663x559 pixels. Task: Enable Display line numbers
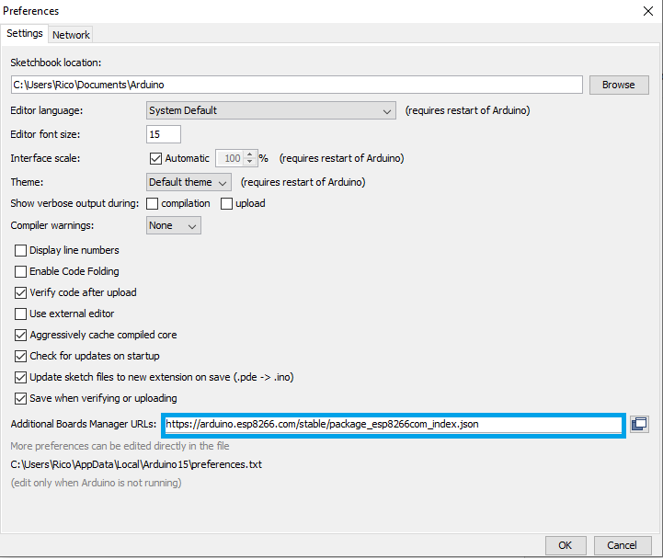21,250
